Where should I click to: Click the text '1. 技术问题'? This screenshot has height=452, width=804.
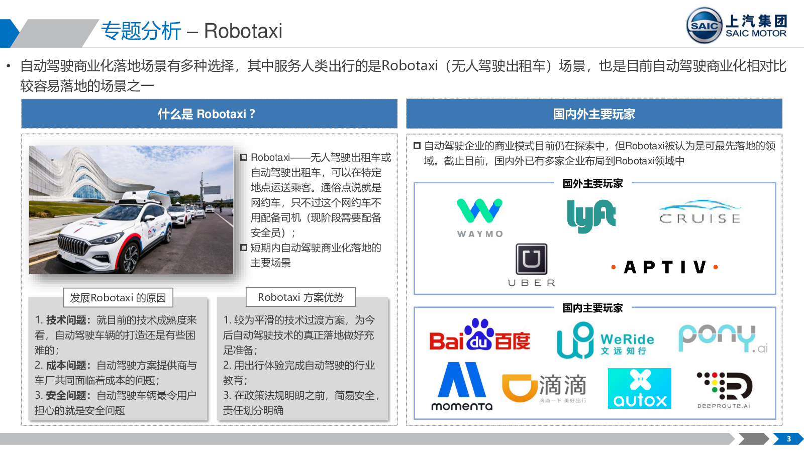[x=60, y=320]
